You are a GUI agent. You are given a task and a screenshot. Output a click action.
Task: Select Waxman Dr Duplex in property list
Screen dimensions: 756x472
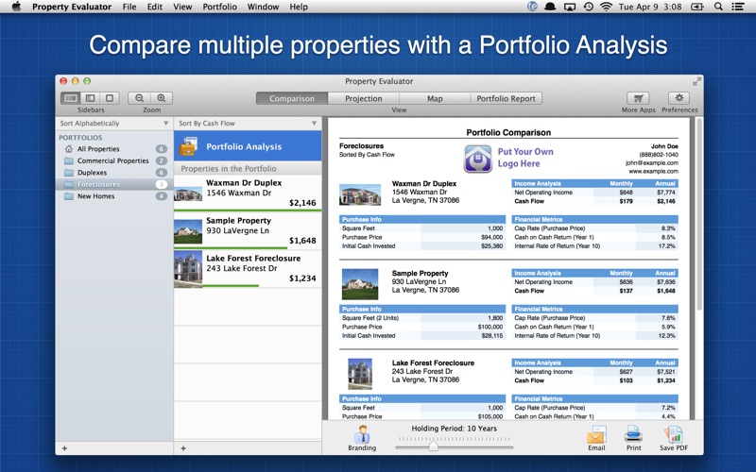248,194
